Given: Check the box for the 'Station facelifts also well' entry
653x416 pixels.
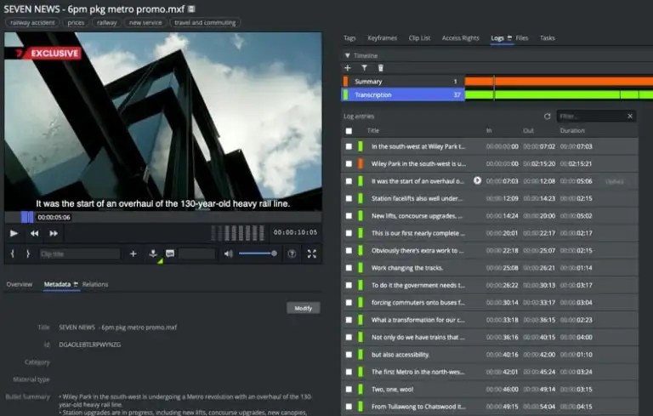Looking at the screenshot, I should tap(349, 198).
